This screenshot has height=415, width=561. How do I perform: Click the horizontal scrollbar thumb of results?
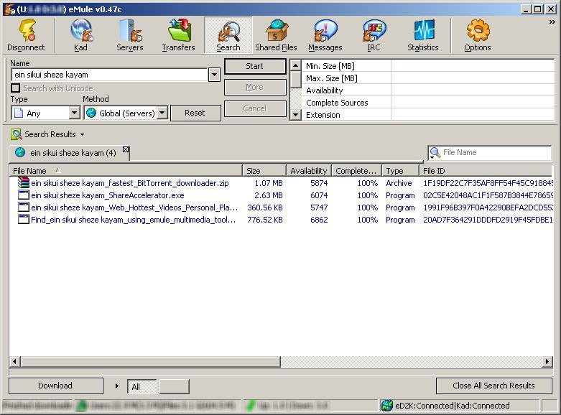pyautogui.click(x=151, y=361)
